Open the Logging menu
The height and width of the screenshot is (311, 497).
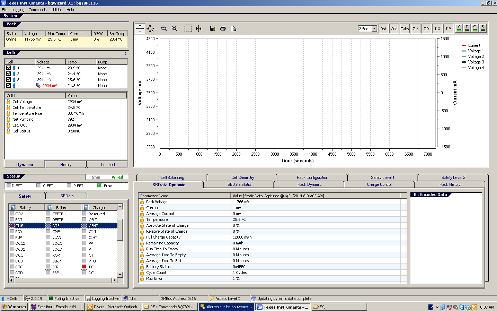pyautogui.click(x=18, y=10)
